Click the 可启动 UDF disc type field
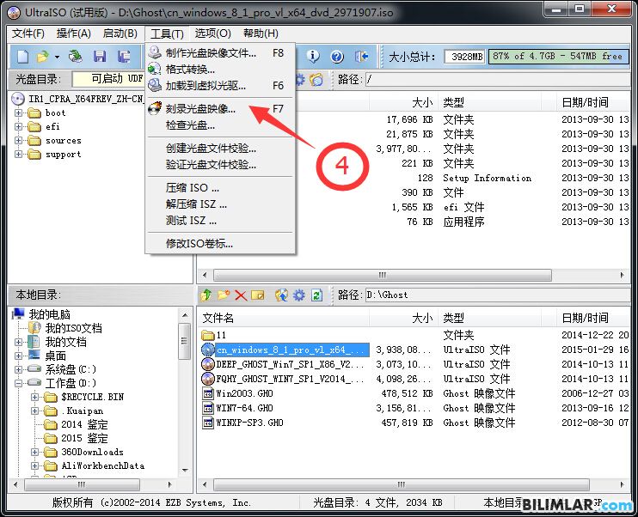Viewport: 638px width, 517px height. point(108,79)
